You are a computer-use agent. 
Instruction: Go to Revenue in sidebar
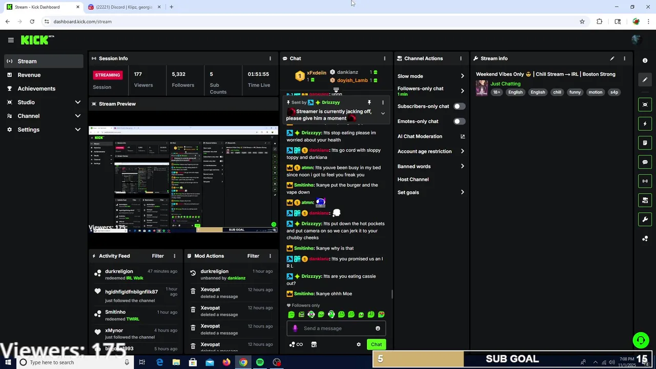(43, 75)
